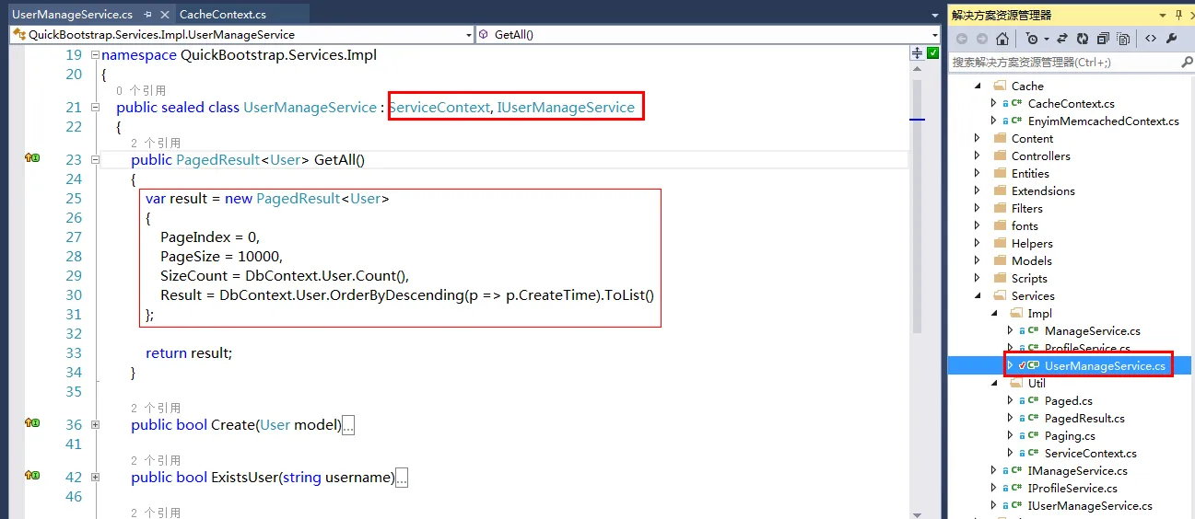This screenshot has width=1195, height=519.
Task: Close the UserManageService.cs tab
Action: click(x=164, y=15)
